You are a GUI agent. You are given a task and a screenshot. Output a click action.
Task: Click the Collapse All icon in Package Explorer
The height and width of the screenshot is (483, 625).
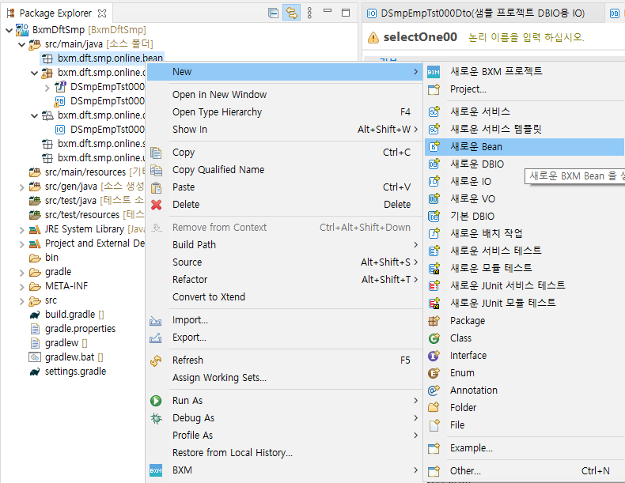pyautogui.click(x=273, y=13)
